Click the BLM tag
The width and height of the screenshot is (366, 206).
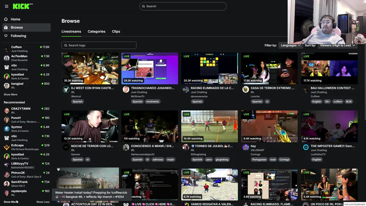pos(349,102)
